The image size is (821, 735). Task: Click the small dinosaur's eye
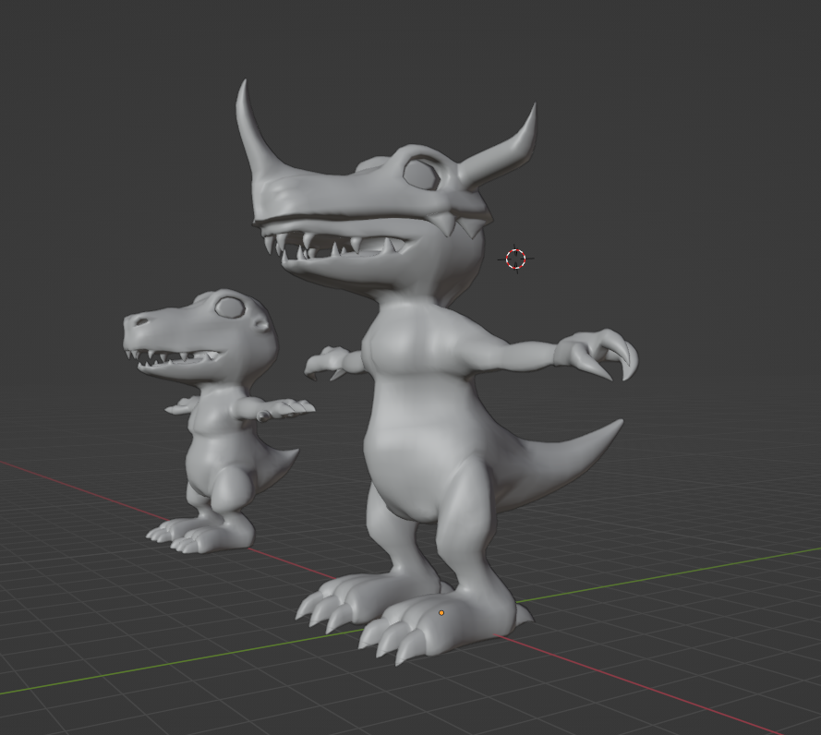coord(227,307)
